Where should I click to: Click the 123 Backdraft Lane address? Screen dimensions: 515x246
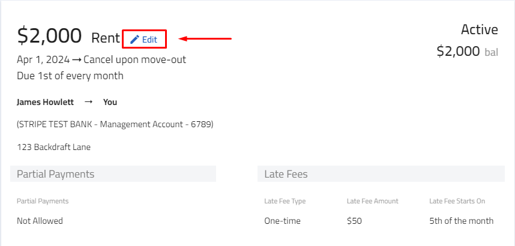coord(53,147)
